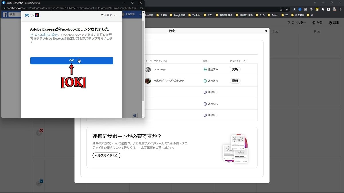Open the ビジネス統合の設定 link

[x=44, y=35]
